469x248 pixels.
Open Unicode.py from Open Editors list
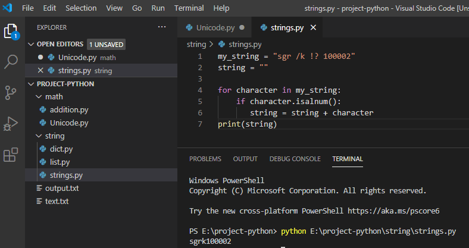101,57
